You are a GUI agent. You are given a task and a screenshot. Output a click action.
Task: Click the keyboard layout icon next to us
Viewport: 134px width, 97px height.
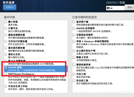click(x=108, y=8)
